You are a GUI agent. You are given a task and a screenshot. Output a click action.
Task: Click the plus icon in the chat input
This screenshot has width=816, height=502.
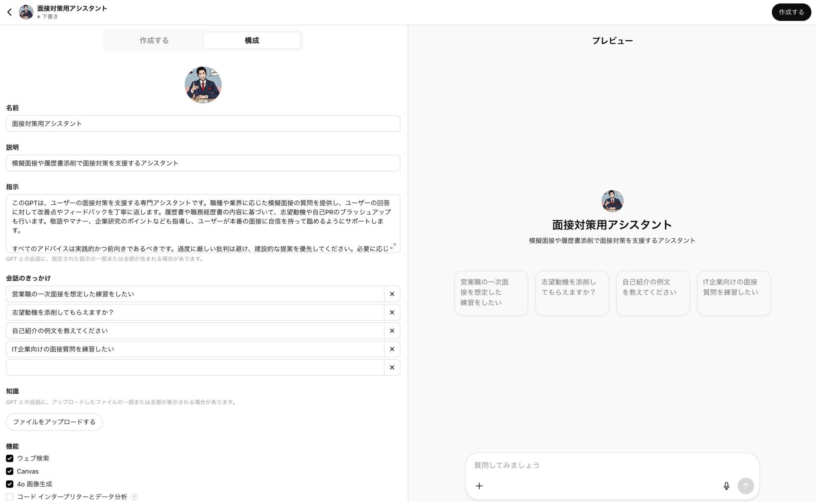tap(479, 485)
